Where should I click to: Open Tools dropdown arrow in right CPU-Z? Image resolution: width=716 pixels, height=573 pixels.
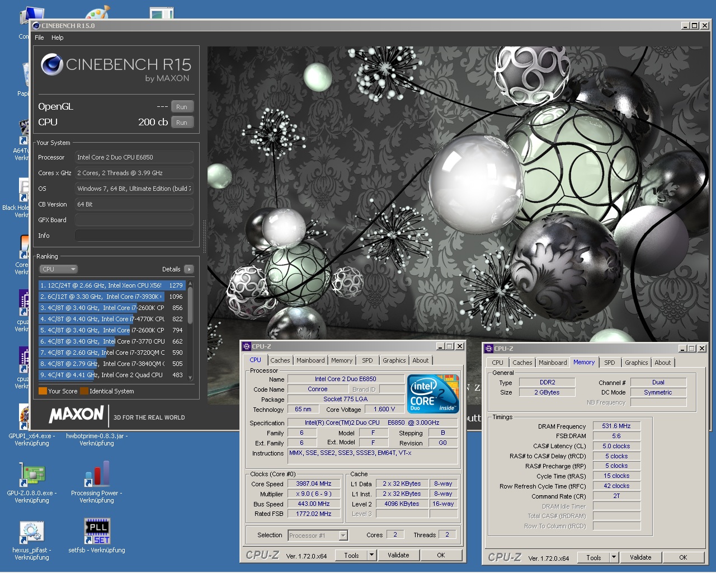[614, 557]
